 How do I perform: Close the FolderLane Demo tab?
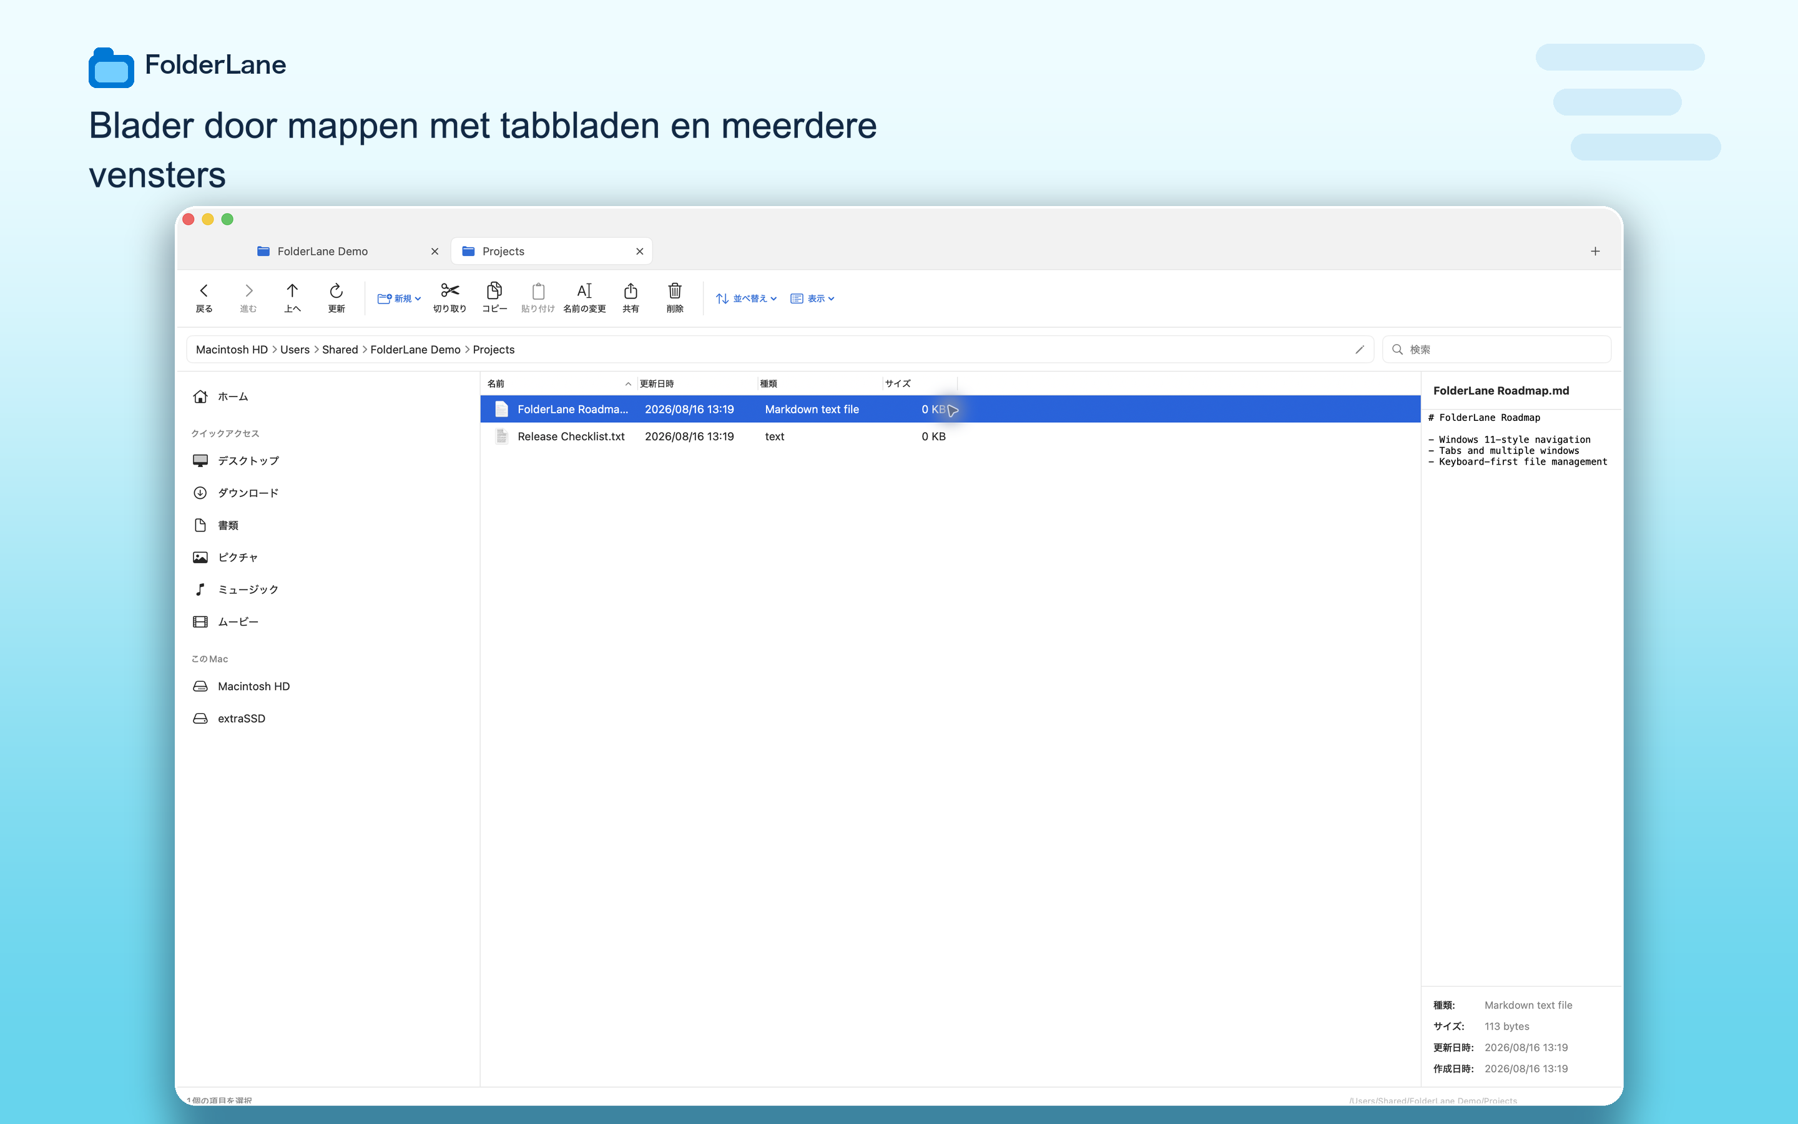(x=435, y=251)
